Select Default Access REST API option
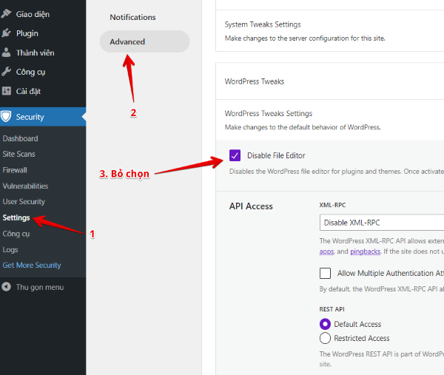This screenshot has width=444, height=375. (325, 324)
